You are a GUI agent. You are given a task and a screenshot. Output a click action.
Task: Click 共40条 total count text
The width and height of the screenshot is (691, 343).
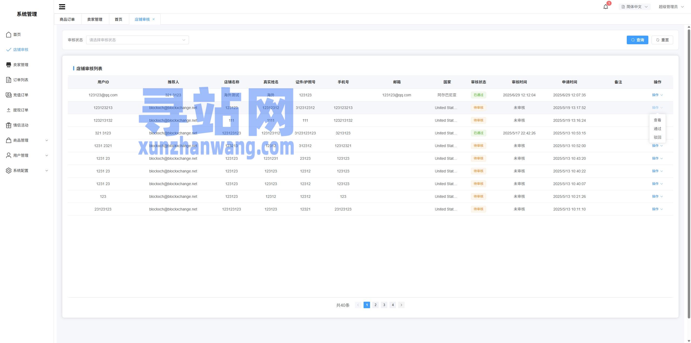pos(343,305)
